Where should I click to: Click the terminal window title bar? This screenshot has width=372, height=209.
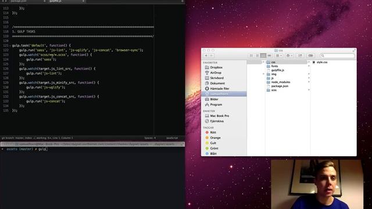92,144
